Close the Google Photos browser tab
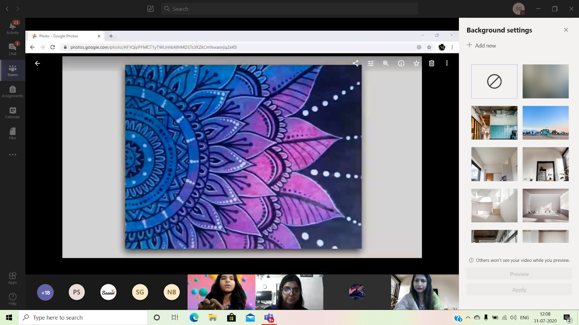The height and width of the screenshot is (325, 579). tap(99, 36)
